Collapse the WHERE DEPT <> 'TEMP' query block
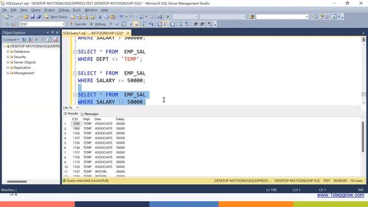The image size is (368, 207). pyautogui.click(x=75, y=52)
